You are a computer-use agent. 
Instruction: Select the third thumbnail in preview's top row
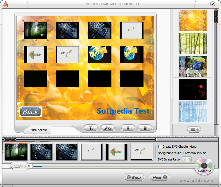[100, 30]
